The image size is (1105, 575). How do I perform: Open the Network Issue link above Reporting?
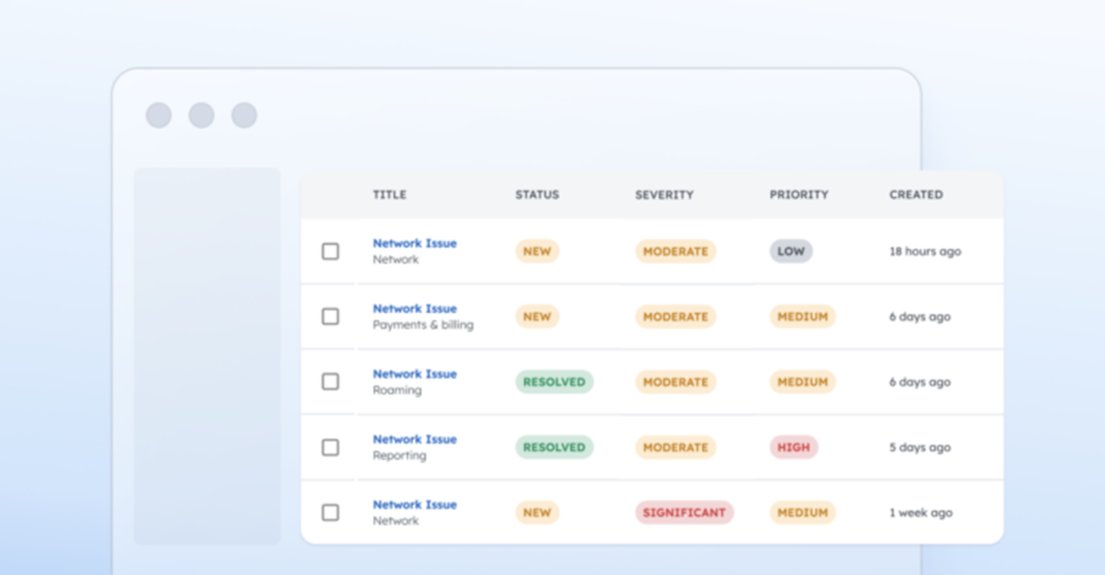pyautogui.click(x=414, y=440)
